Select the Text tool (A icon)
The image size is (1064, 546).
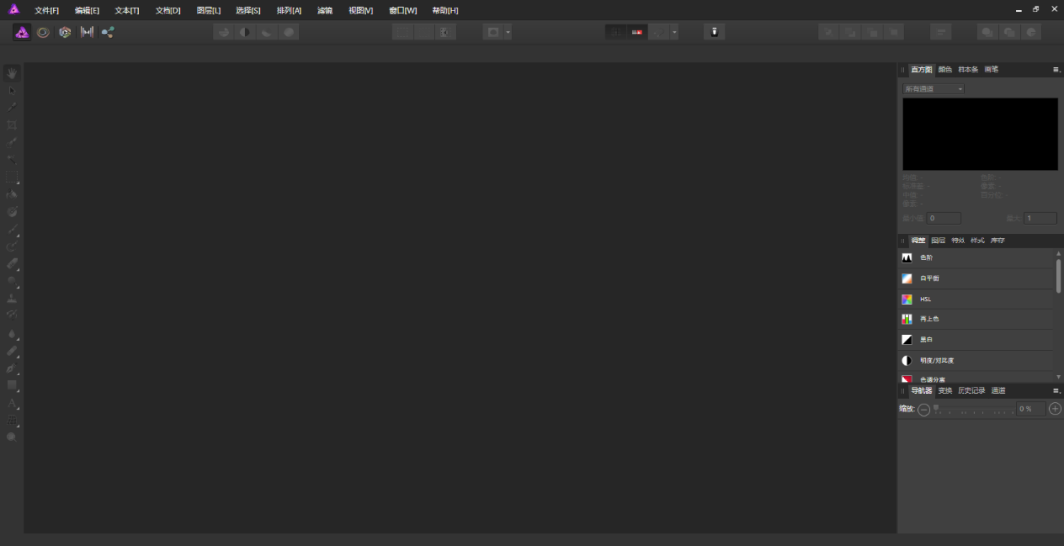(x=12, y=403)
